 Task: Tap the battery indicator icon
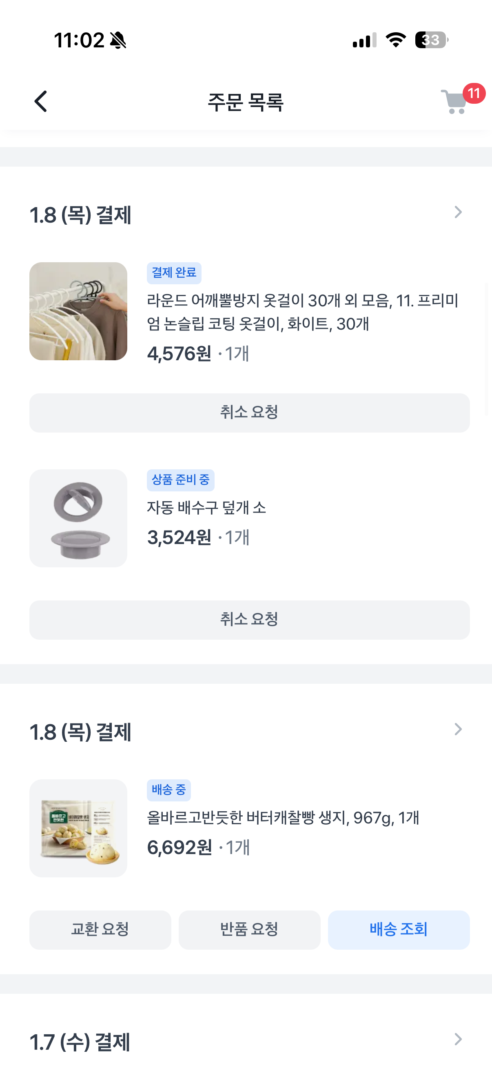pyautogui.click(x=431, y=40)
